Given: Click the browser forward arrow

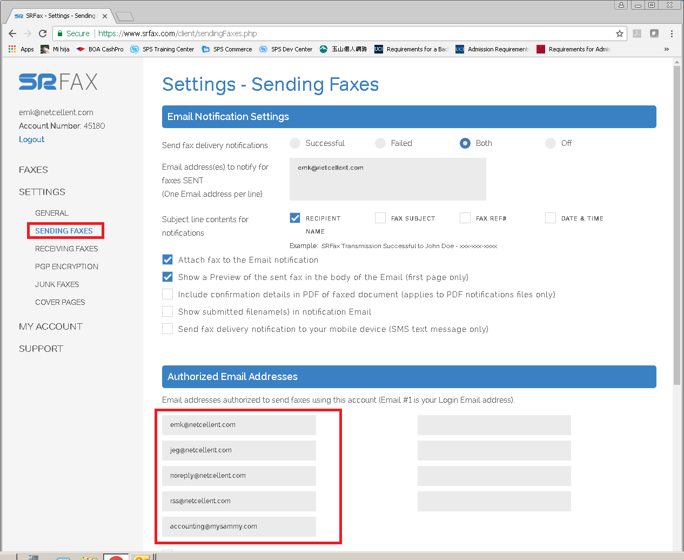Looking at the screenshot, I should coord(28,34).
